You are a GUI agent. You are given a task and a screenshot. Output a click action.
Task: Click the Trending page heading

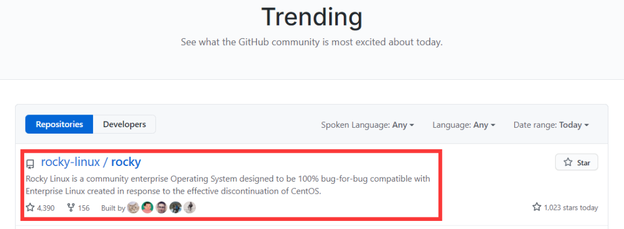[x=312, y=17]
